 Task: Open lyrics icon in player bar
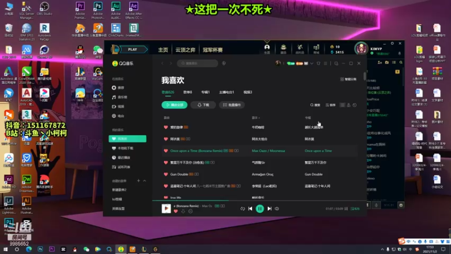click(x=346, y=208)
